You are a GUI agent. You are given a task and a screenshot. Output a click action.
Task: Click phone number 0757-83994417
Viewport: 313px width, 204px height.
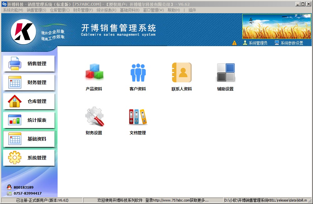[28, 193]
